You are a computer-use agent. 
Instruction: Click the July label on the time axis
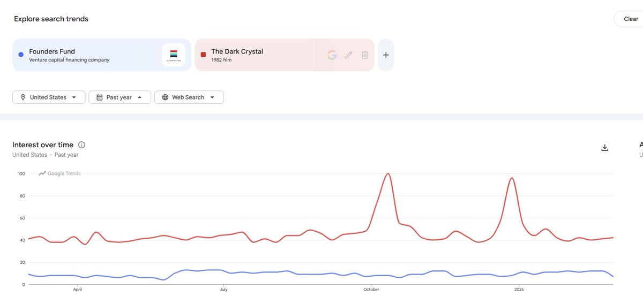click(223, 290)
